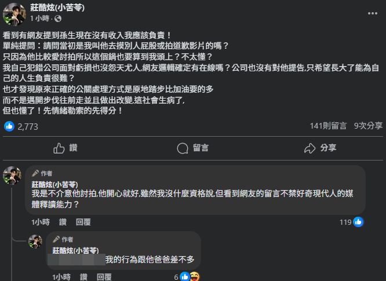Like the nested reply via 讚
Image resolution: width=386 pixels, height=281 pixels.
tap(83, 278)
